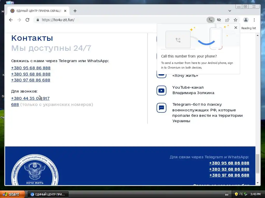Image resolution: width=265 pixels, height=198 pixels.
Task: Bookmark this page with the star icon
Action: click(x=235, y=20)
